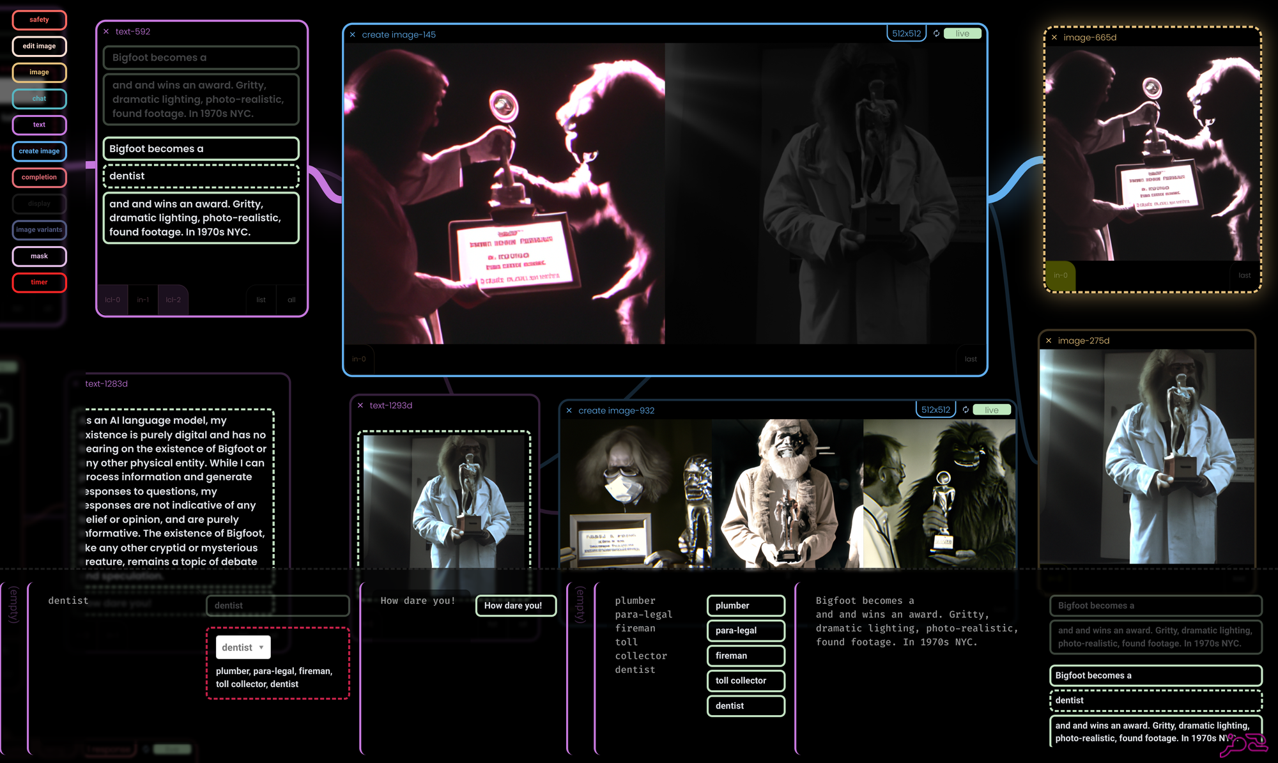
Task: Open the 512x512 size selector on create image-145
Action: click(x=906, y=34)
